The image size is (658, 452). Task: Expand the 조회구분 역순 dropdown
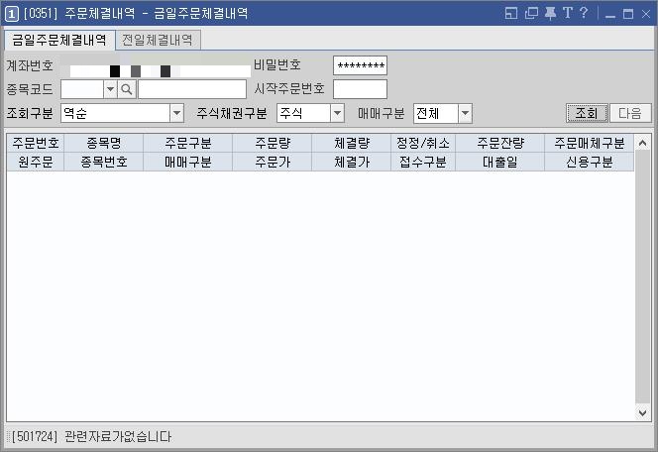176,113
